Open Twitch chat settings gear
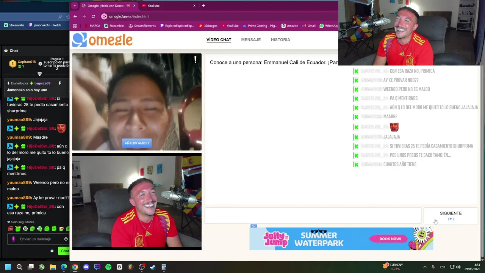The width and height of the screenshot is (485, 273). tap(52, 251)
